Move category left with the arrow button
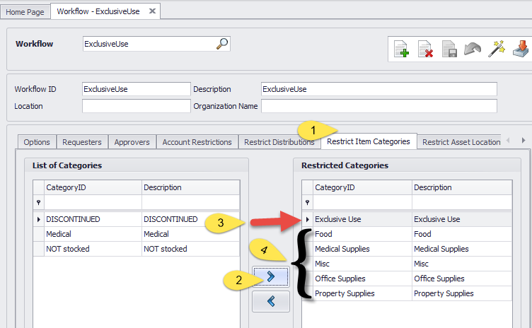The height and width of the screenshot is (328, 532). tap(270, 302)
